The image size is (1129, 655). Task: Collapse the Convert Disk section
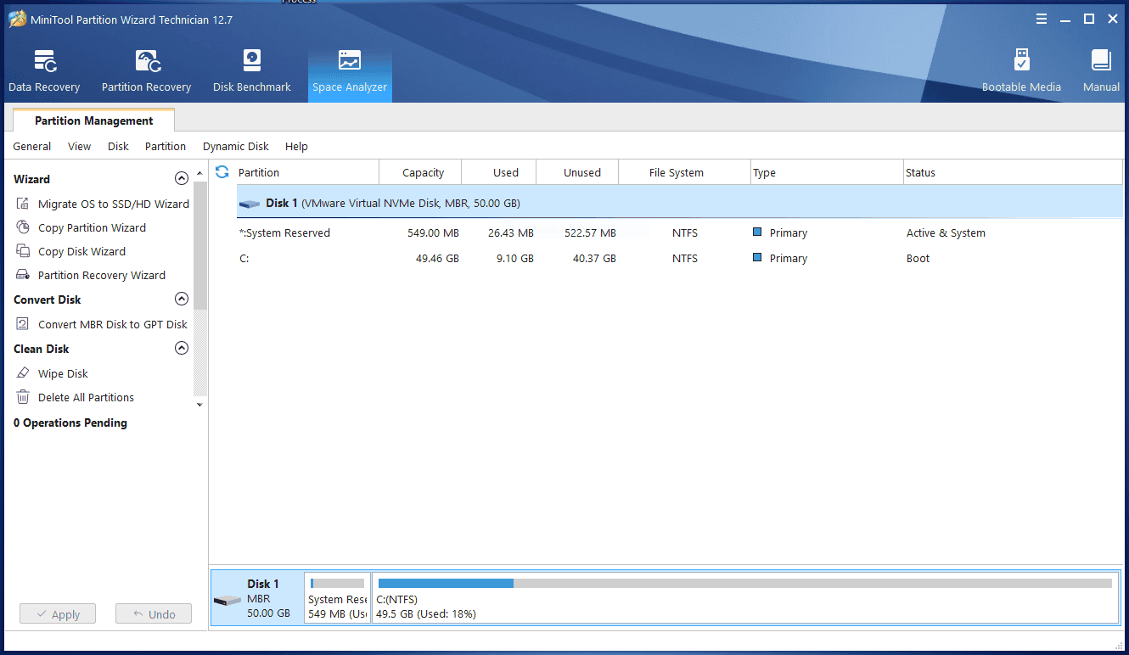tap(181, 300)
